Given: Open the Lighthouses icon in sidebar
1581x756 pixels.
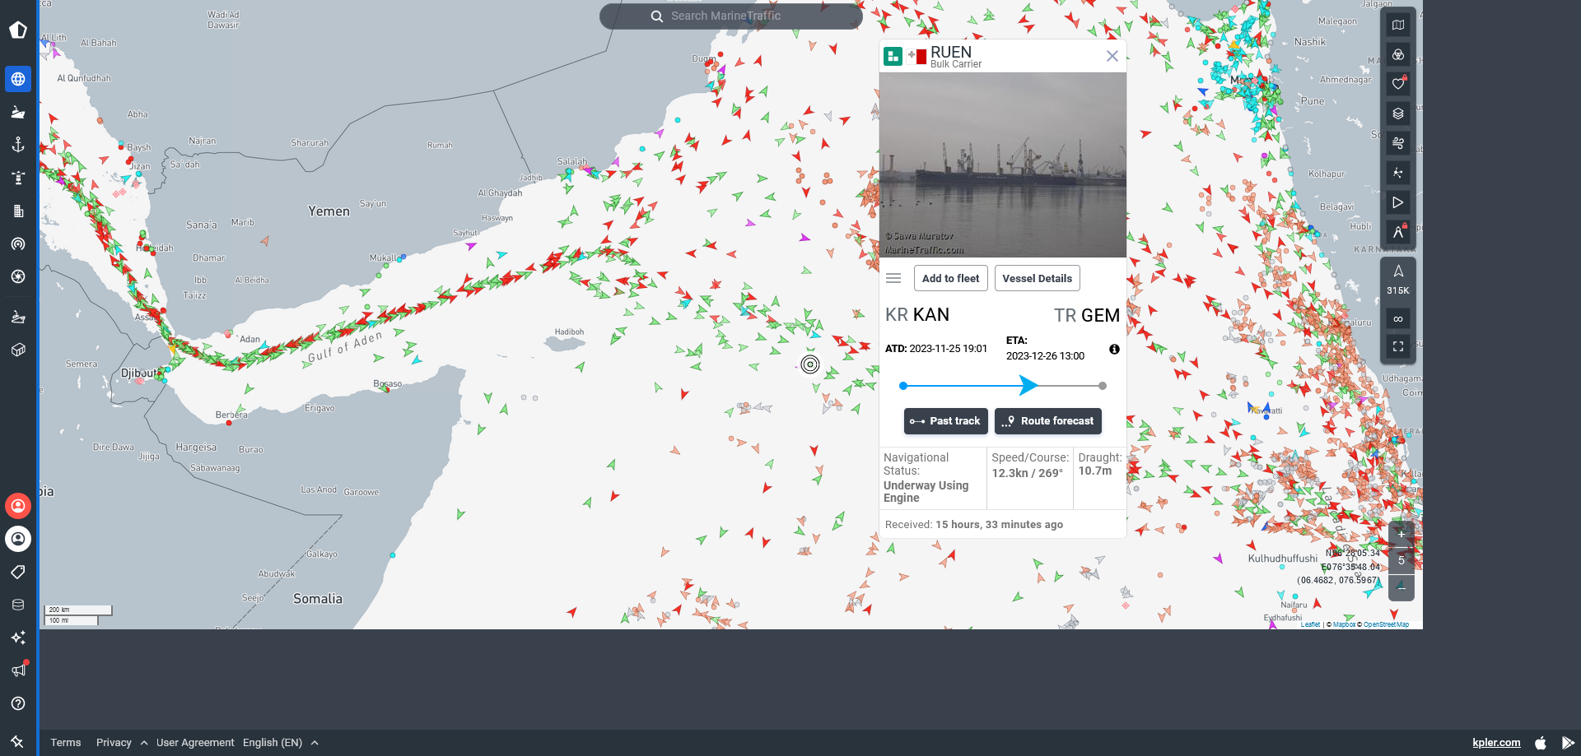Looking at the screenshot, I should click(18, 178).
